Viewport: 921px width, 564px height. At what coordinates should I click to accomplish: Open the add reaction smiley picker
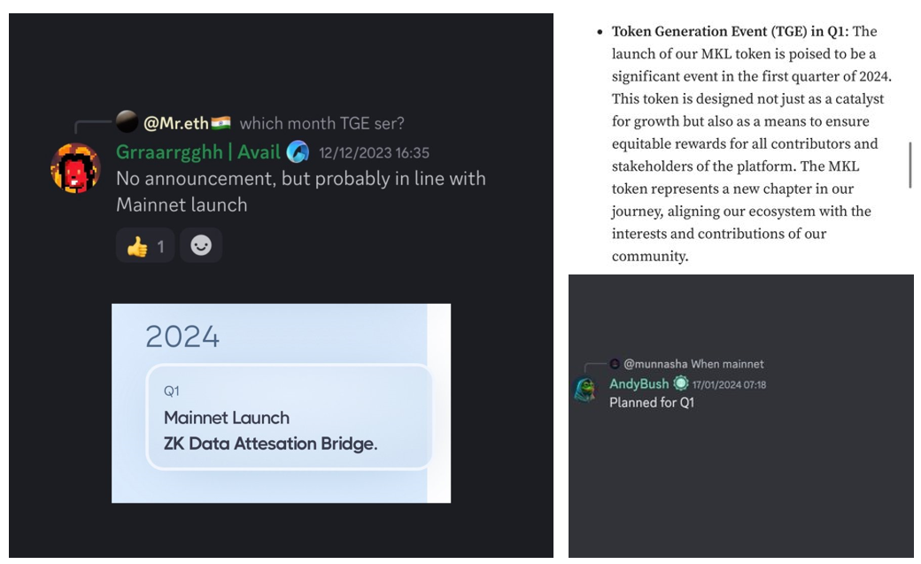coord(201,246)
